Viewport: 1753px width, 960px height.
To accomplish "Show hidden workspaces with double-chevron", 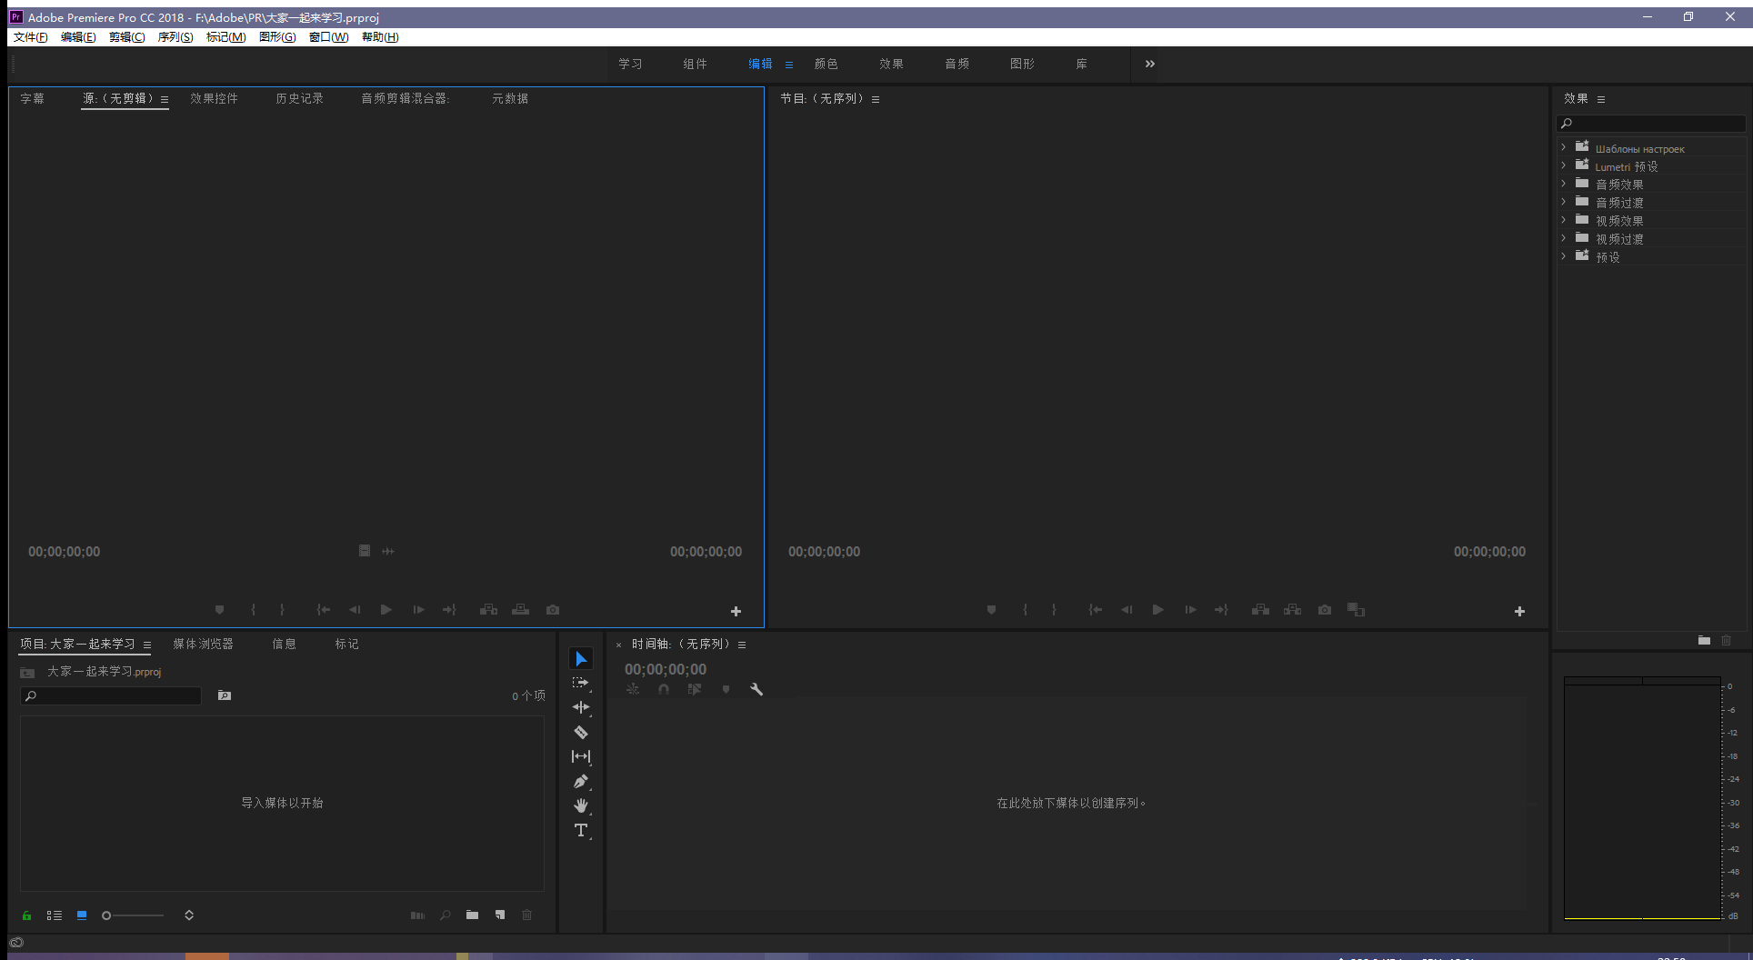I will (1150, 64).
